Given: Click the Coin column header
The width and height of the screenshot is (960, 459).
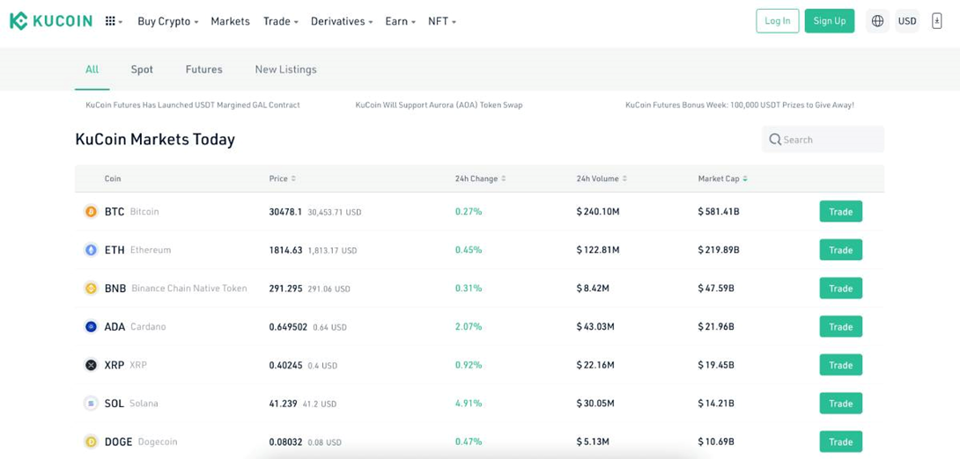Looking at the screenshot, I should click(113, 179).
